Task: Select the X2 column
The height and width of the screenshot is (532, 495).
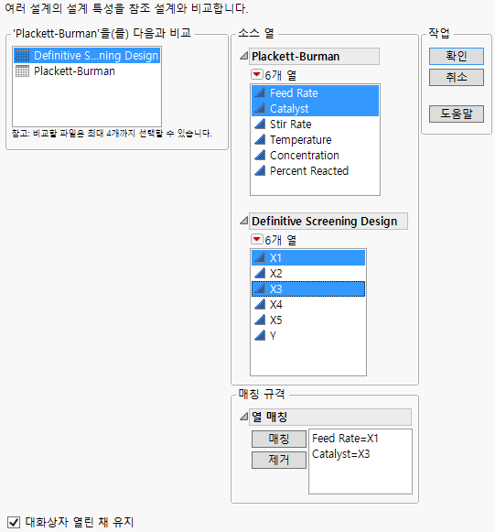Action: pos(308,273)
